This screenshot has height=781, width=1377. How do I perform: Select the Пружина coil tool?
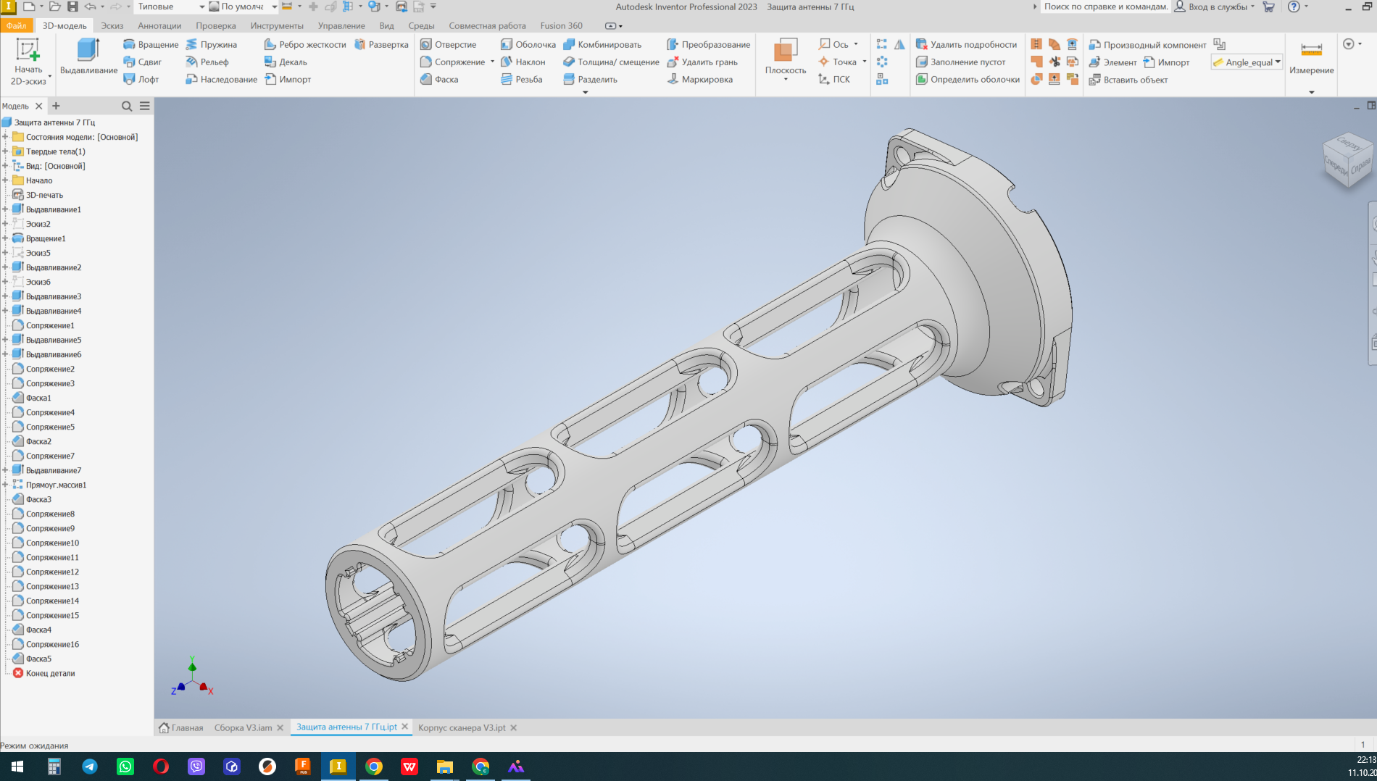pyautogui.click(x=211, y=44)
